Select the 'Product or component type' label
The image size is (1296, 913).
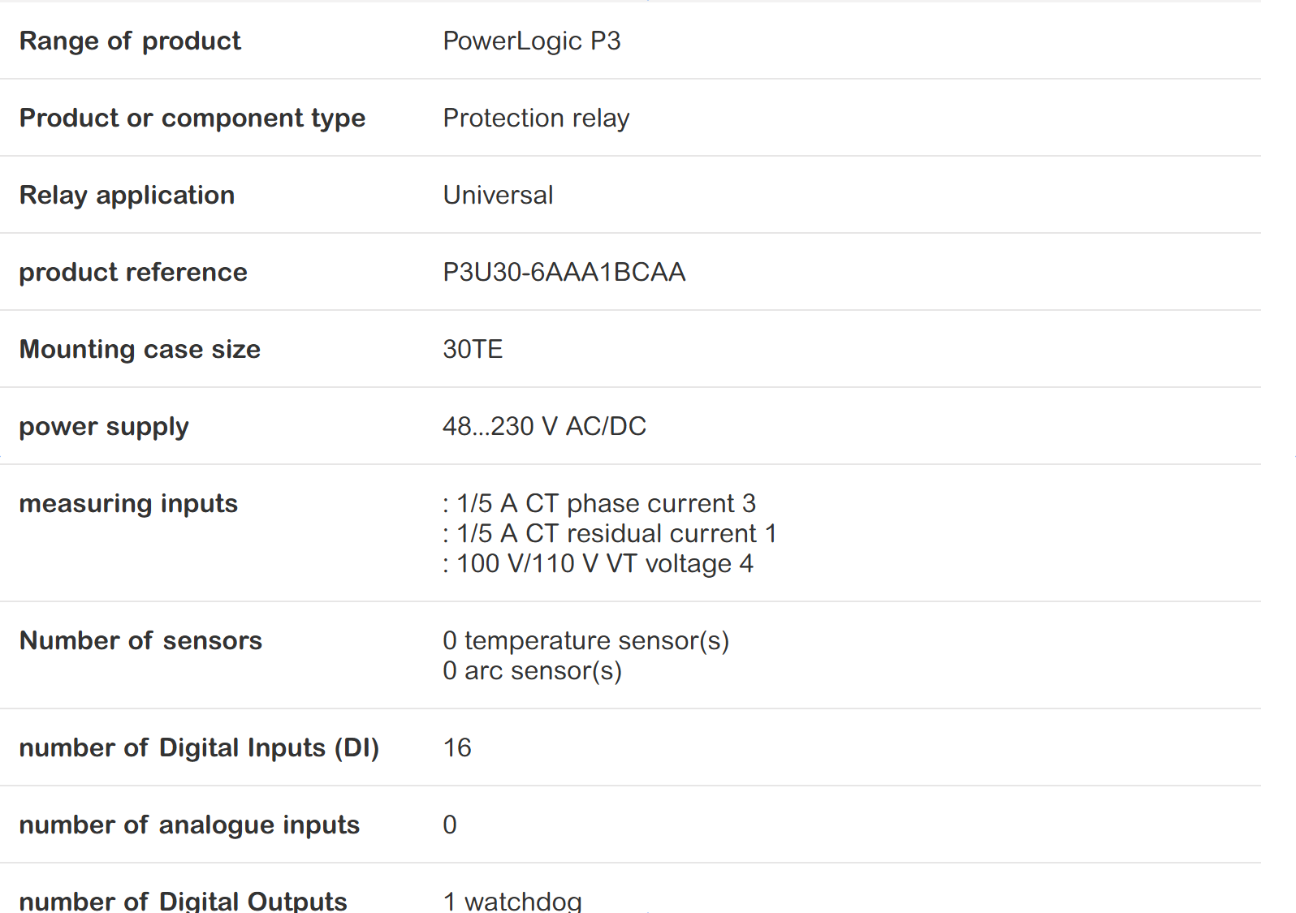192,118
